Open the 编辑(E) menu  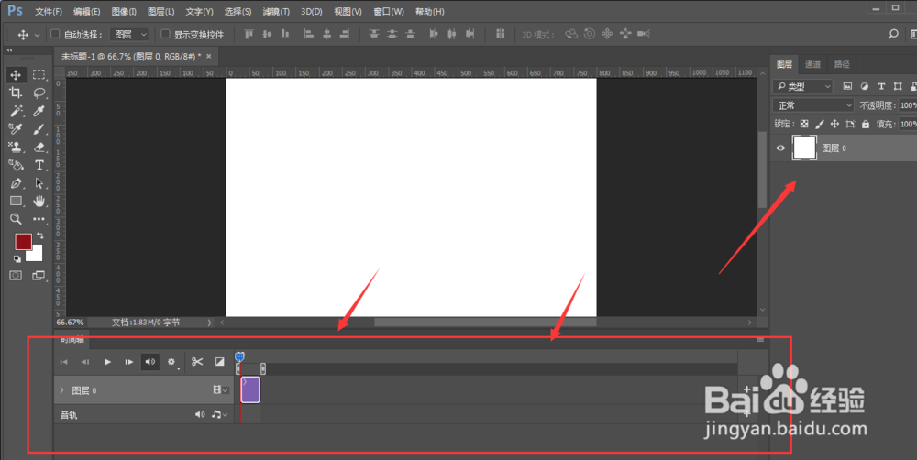[86, 12]
